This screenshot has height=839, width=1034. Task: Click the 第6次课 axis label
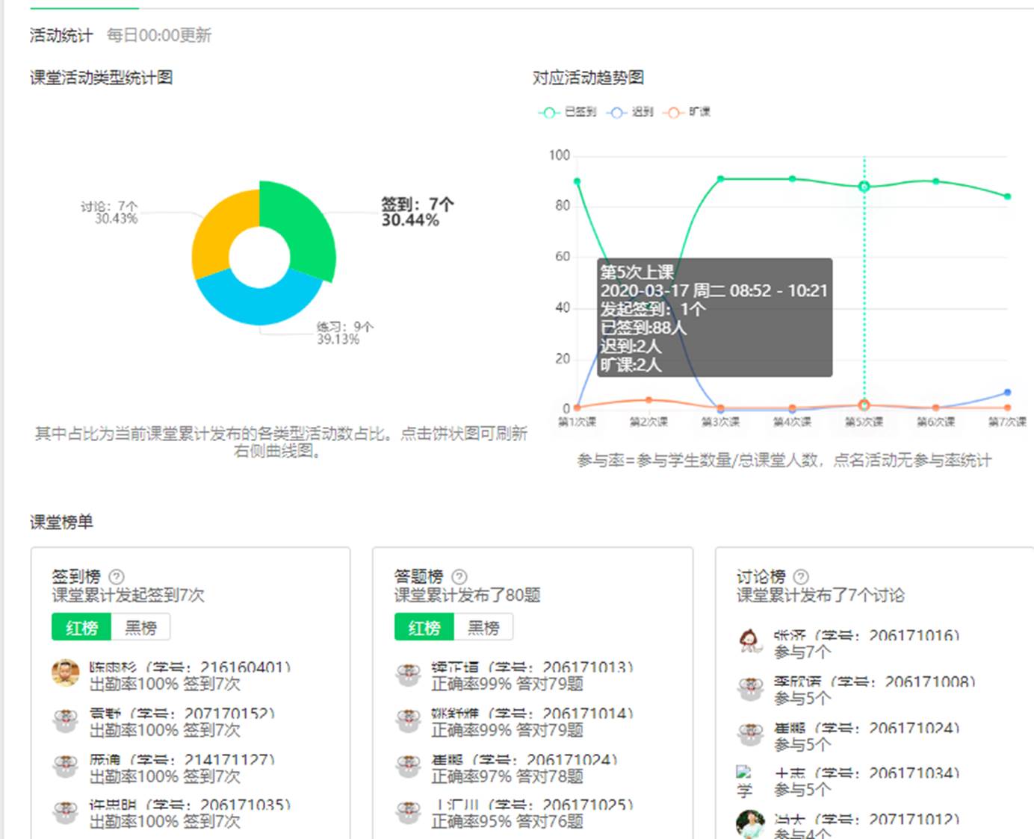coord(935,422)
